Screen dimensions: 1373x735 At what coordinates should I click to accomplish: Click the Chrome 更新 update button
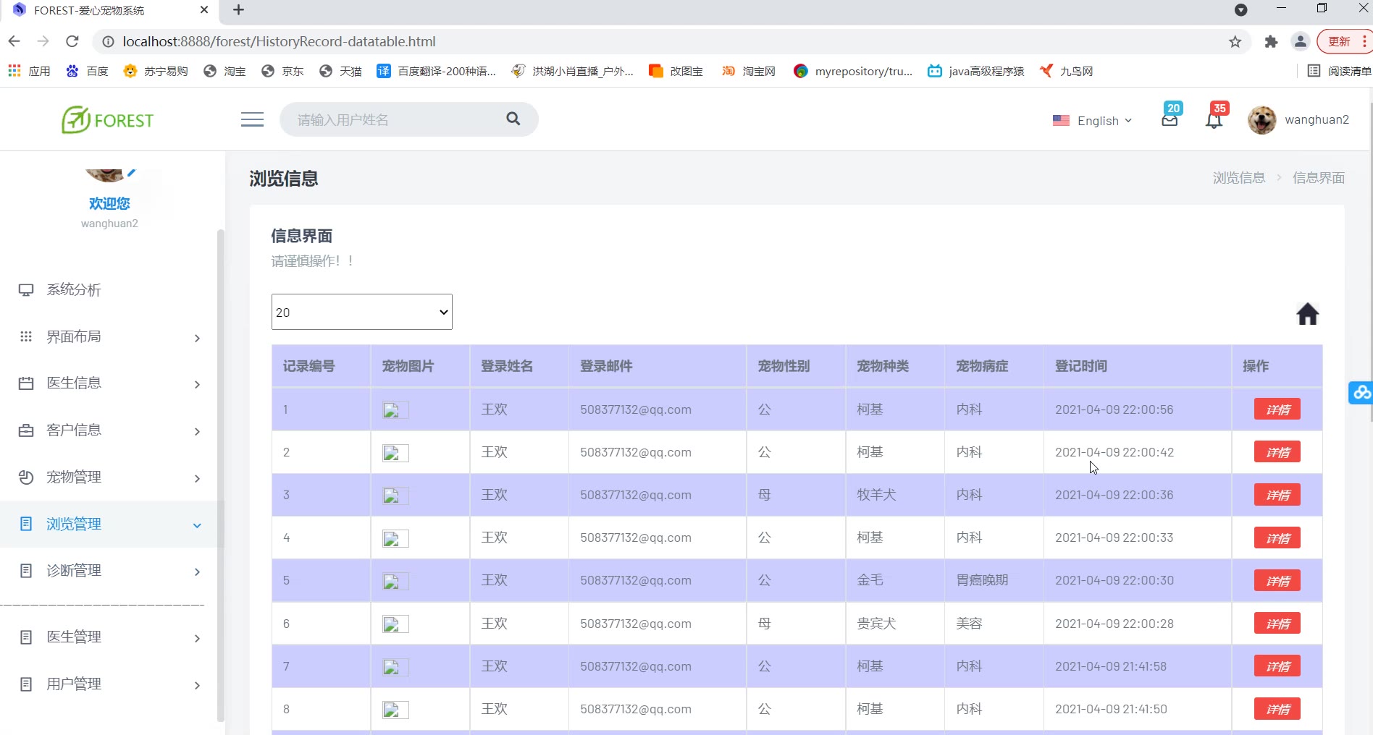(x=1343, y=42)
